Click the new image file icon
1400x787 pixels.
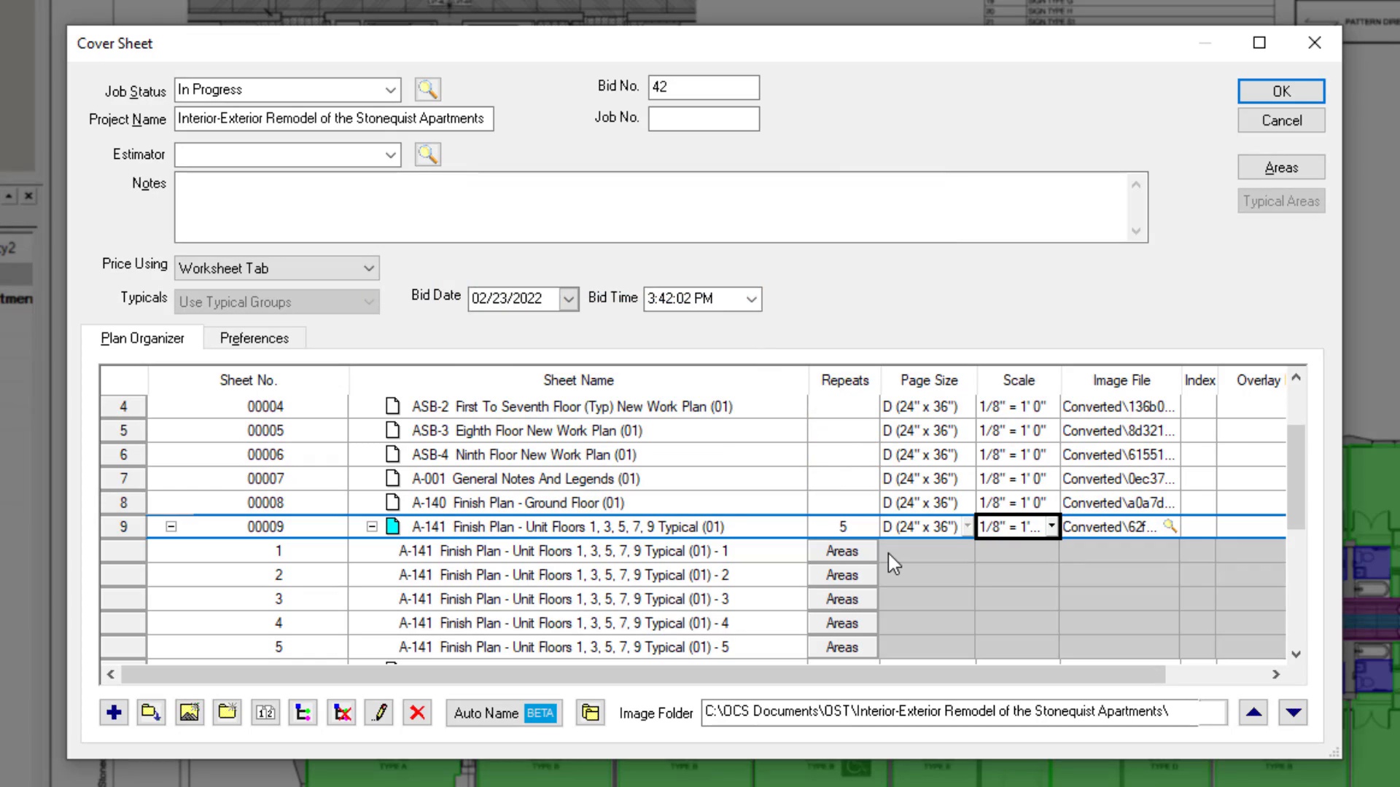pos(190,713)
